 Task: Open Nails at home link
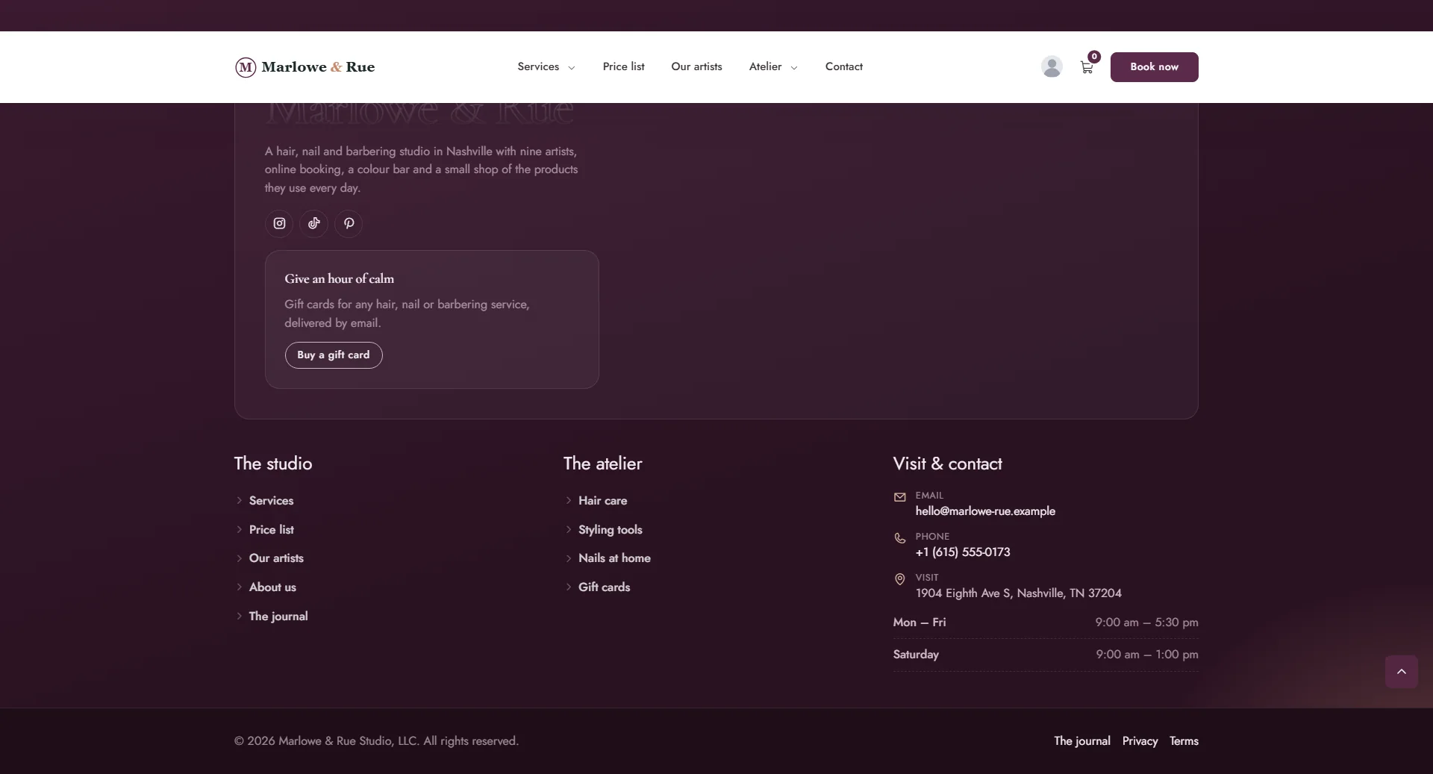coord(614,558)
